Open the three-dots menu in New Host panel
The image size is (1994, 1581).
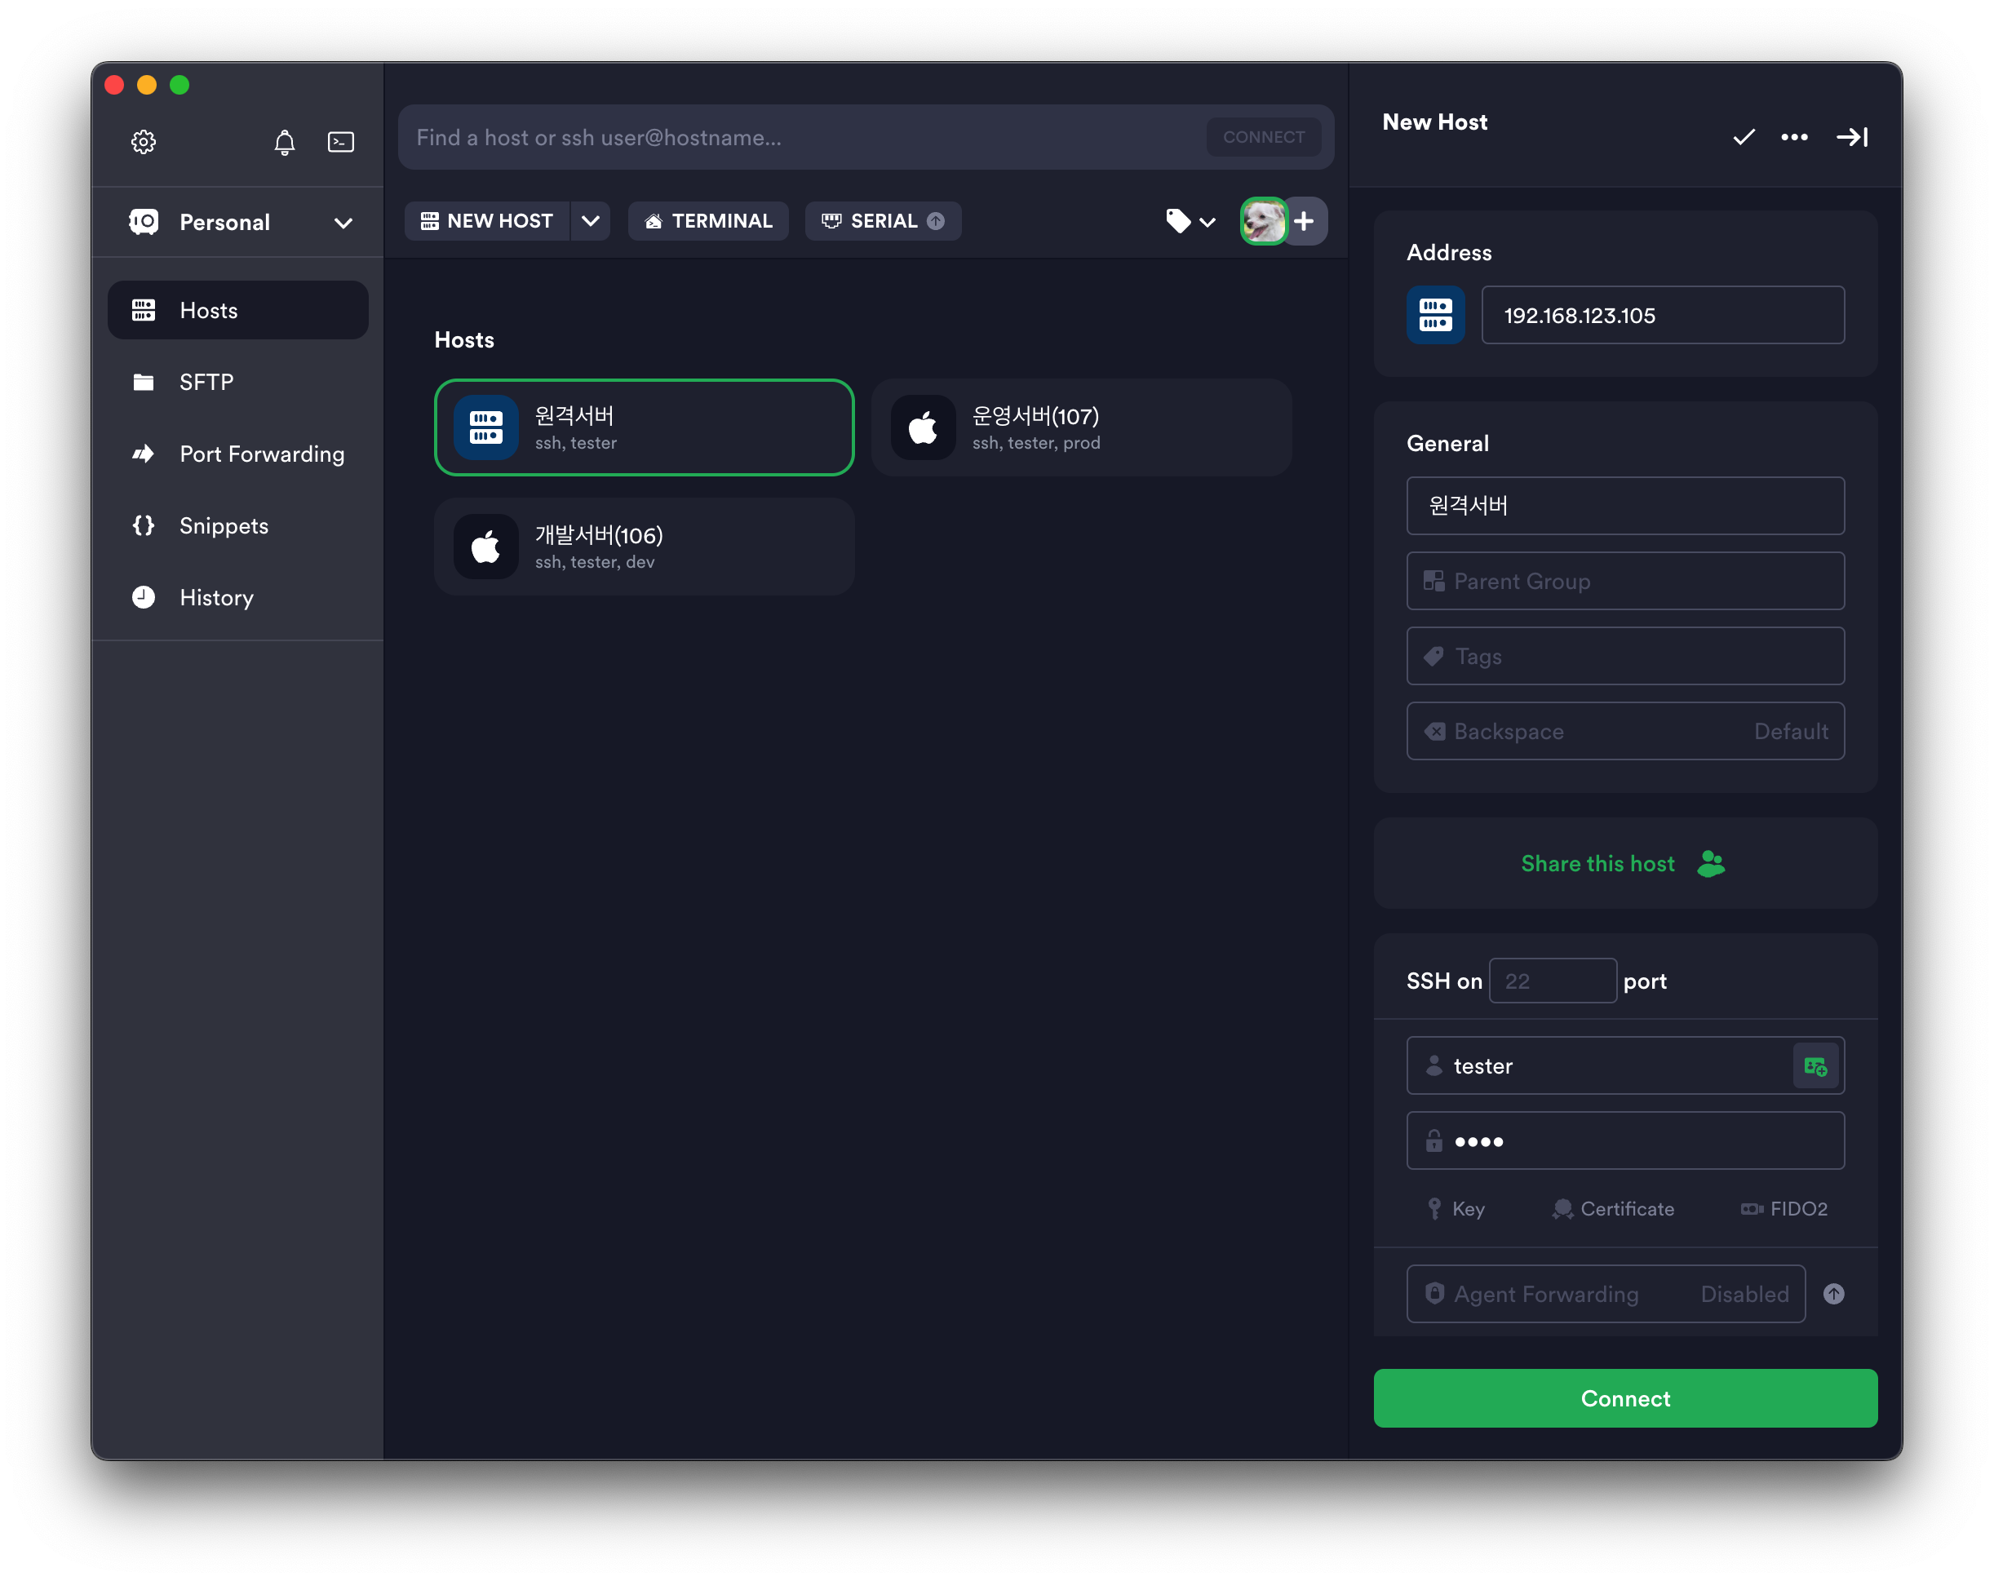[1794, 137]
